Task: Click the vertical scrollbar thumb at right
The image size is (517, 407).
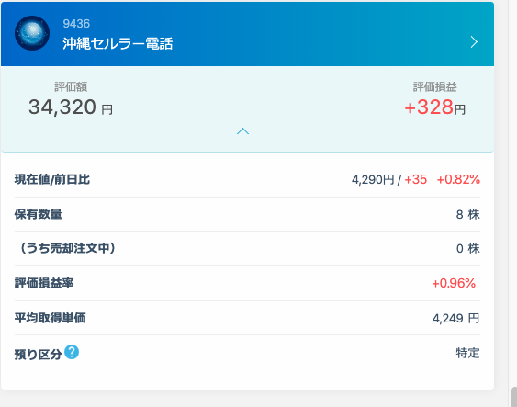Action: [514, 397]
